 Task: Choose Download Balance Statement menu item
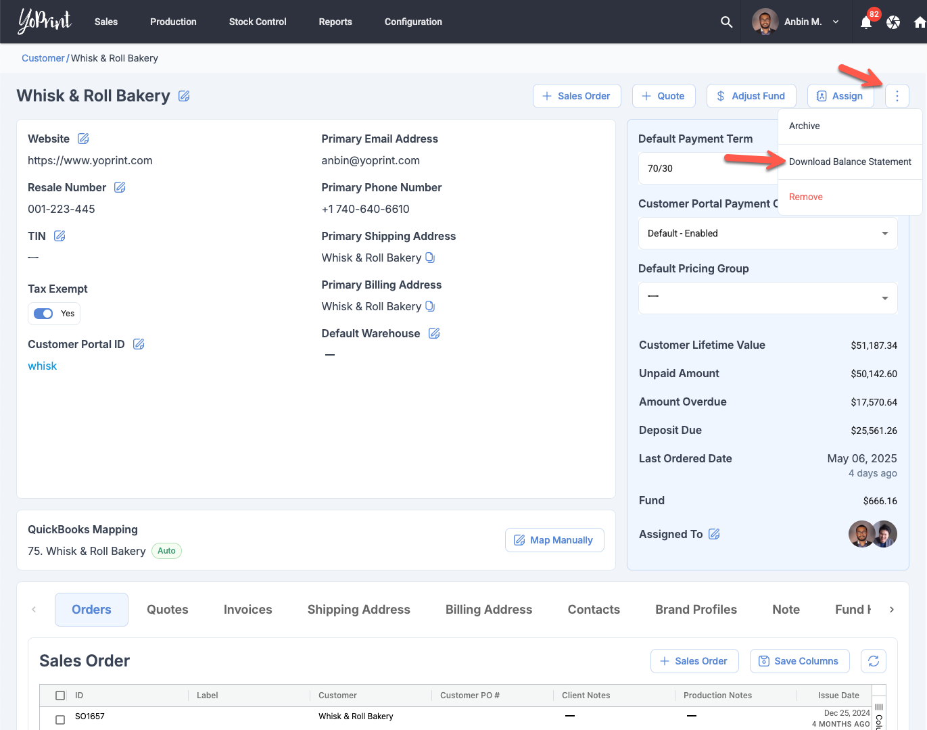pos(849,162)
